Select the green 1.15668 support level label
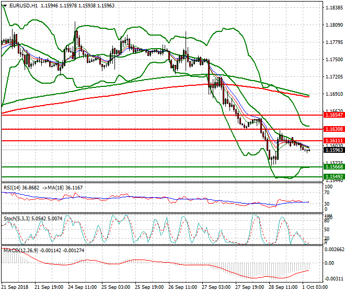The image size is (345, 293). pyautogui.click(x=334, y=167)
